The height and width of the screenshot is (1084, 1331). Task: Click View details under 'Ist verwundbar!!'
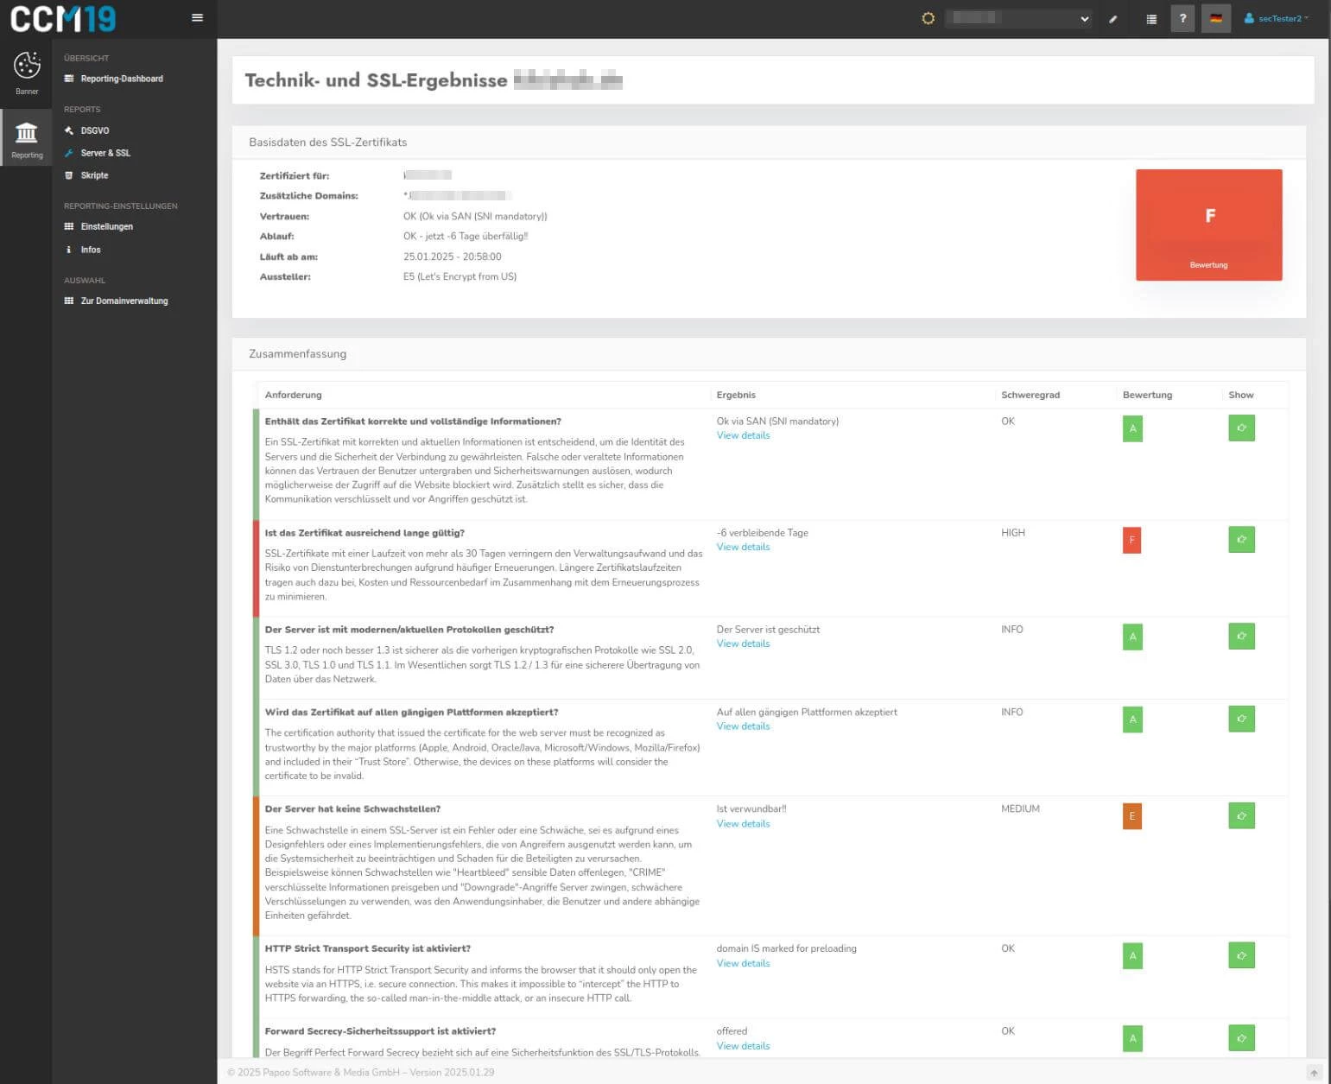743,824
